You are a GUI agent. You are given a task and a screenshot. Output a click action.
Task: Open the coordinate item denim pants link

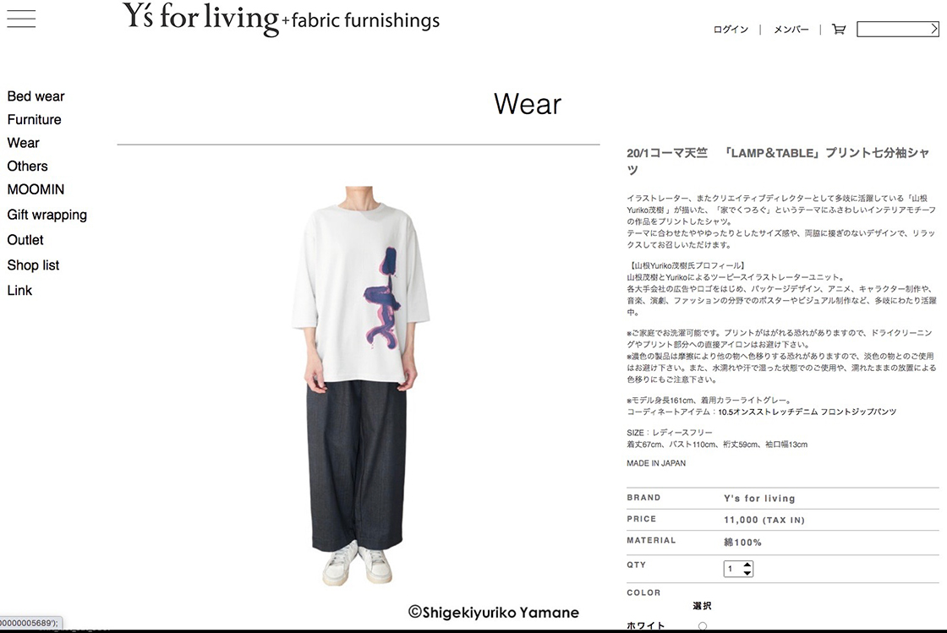tap(807, 412)
